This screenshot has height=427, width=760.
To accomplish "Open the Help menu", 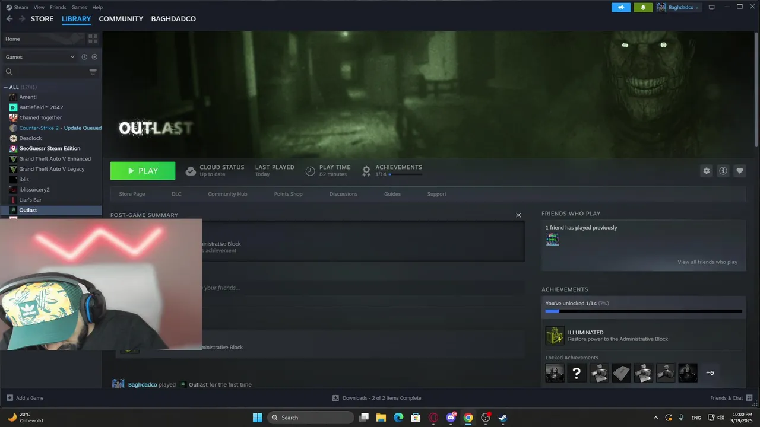I will 97,7.
